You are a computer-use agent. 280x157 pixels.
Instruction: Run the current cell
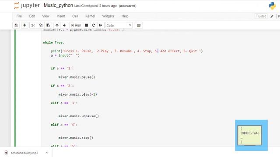[x=76, y=25]
